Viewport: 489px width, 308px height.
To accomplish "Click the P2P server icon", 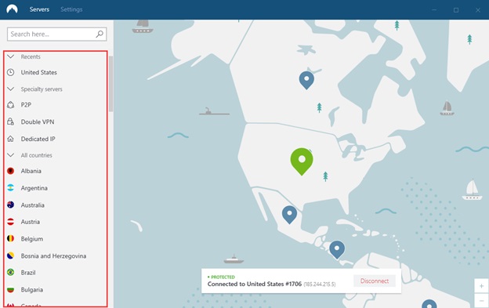I will (11, 105).
